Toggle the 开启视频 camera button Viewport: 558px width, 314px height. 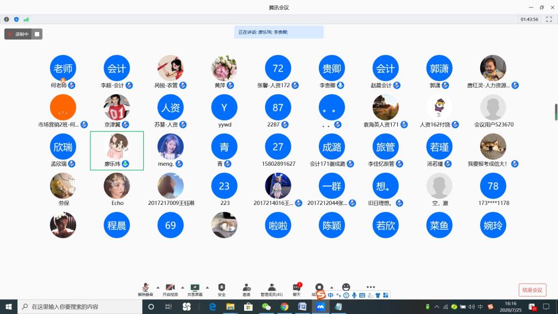point(170,287)
